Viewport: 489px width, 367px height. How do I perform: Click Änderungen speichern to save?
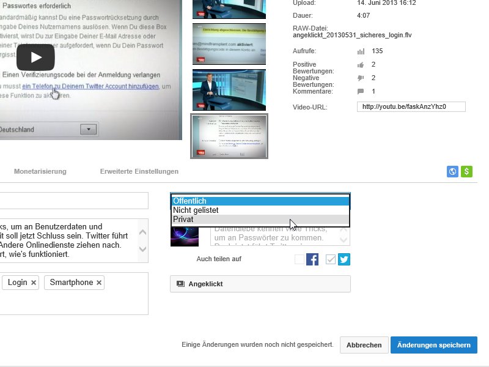pyautogui.click(x=434, y=345)
